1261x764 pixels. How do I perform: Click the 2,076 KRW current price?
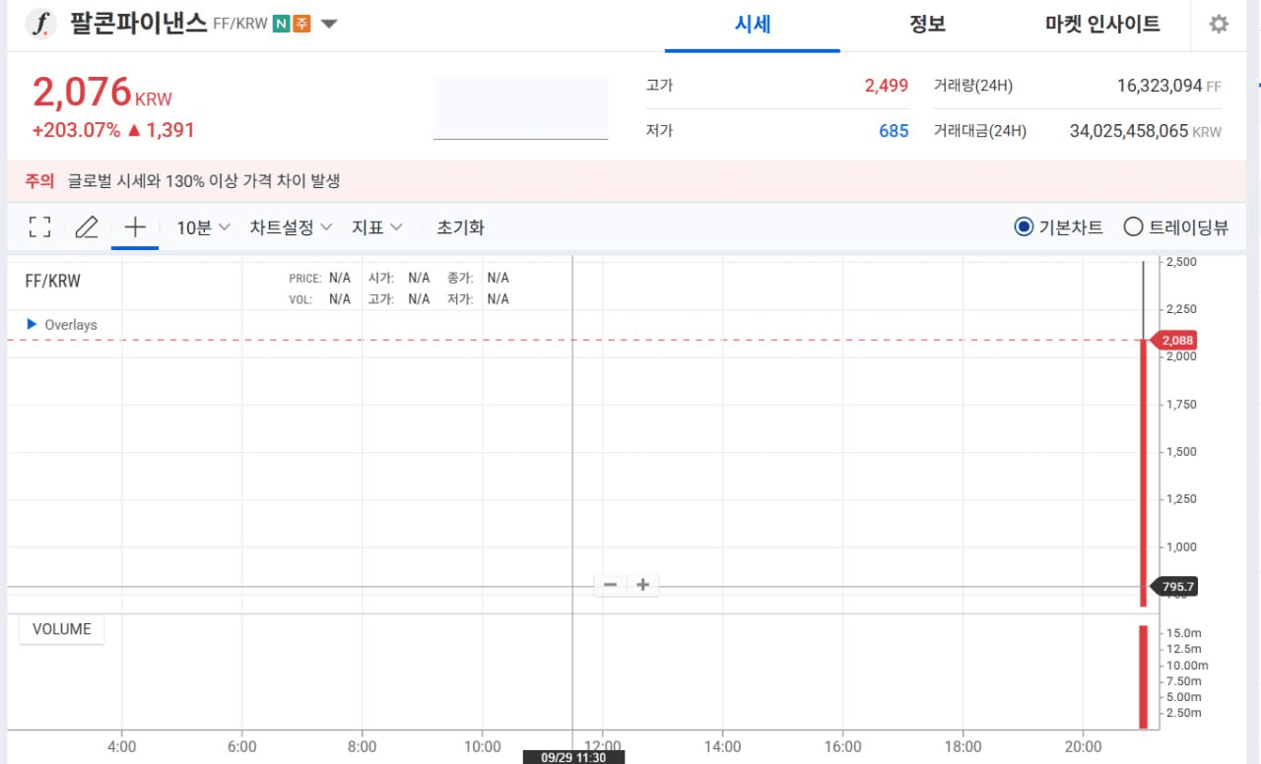click(x=102, y=93)
